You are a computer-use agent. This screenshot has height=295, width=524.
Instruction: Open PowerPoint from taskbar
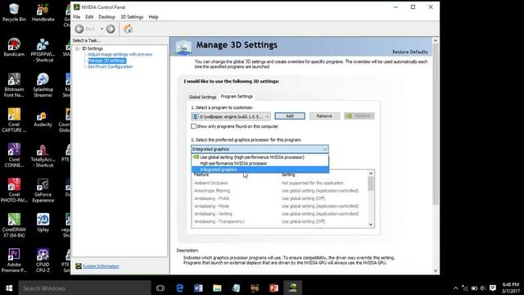pos(273,288)
